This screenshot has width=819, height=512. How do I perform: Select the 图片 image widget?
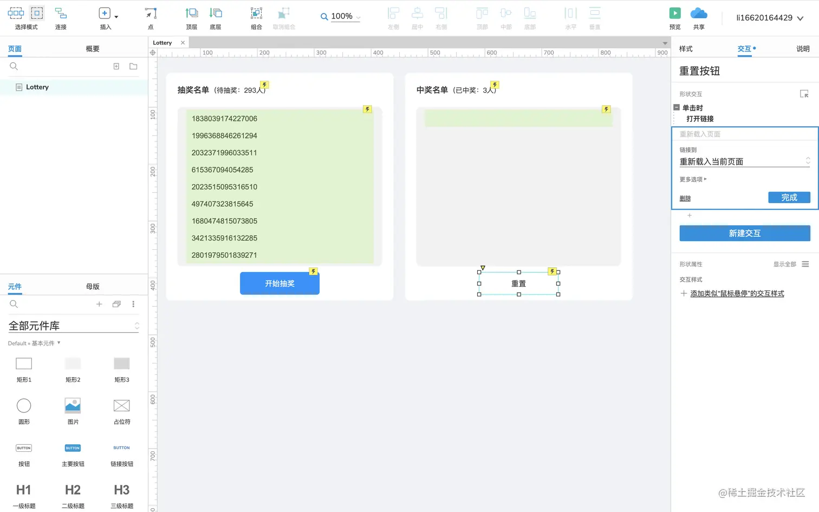[x=73, y=412]
